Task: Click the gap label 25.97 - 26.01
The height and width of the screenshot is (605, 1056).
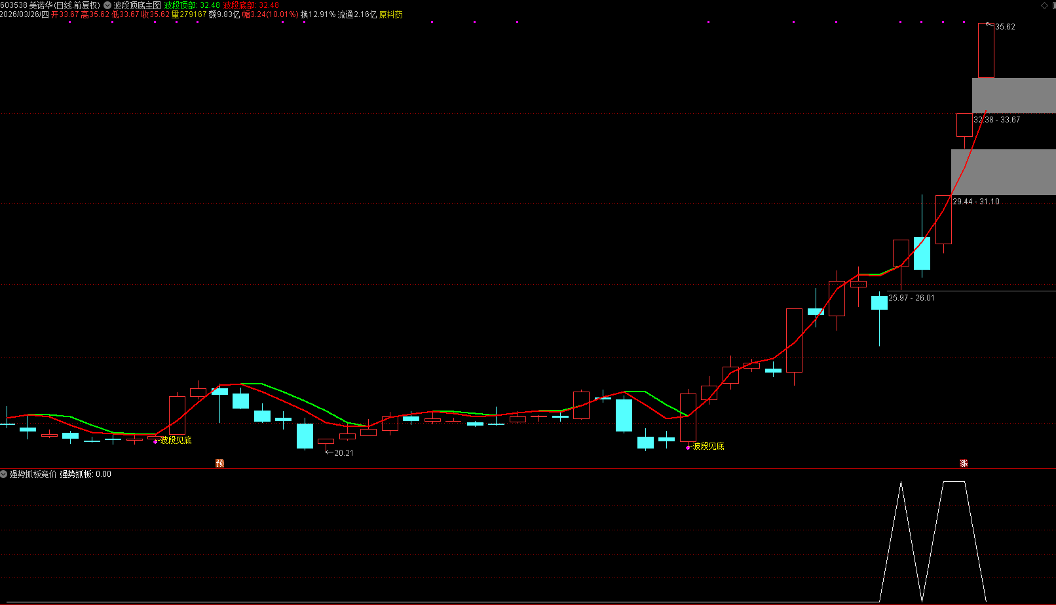Action: pyautogui.click(x=911, y=298)
